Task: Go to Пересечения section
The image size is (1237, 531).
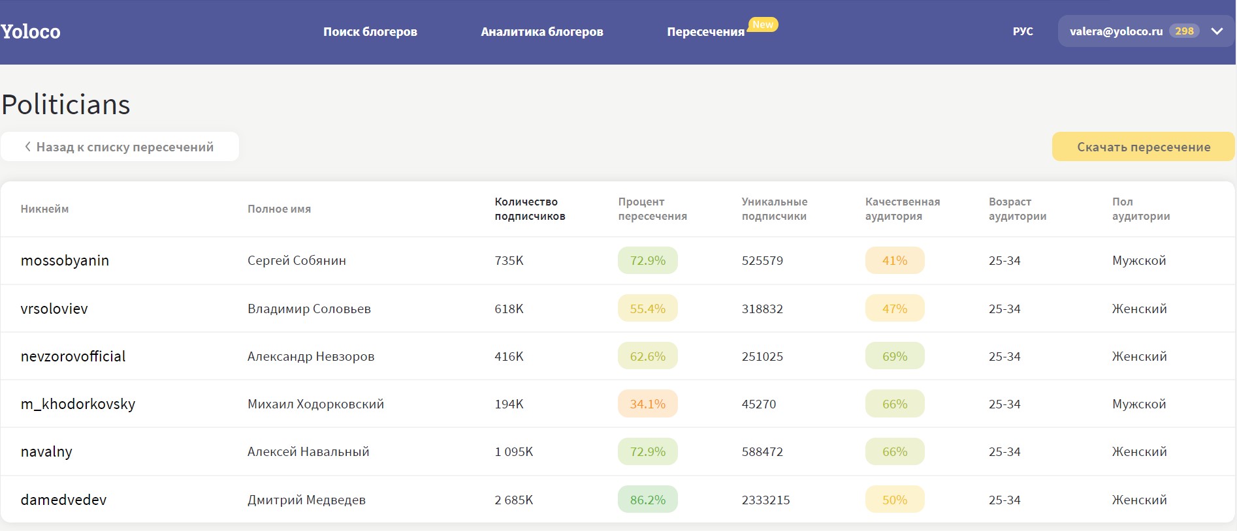Action: coord(705,31)
